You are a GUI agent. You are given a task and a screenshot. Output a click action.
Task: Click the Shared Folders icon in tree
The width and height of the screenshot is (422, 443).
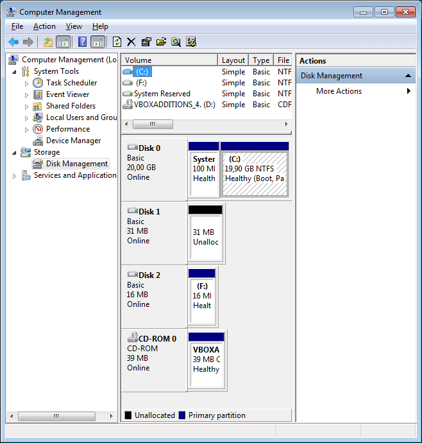tap(38, 106)
